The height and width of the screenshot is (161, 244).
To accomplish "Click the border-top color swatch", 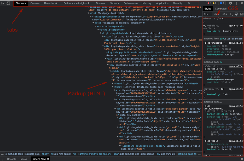I will 212,124.
